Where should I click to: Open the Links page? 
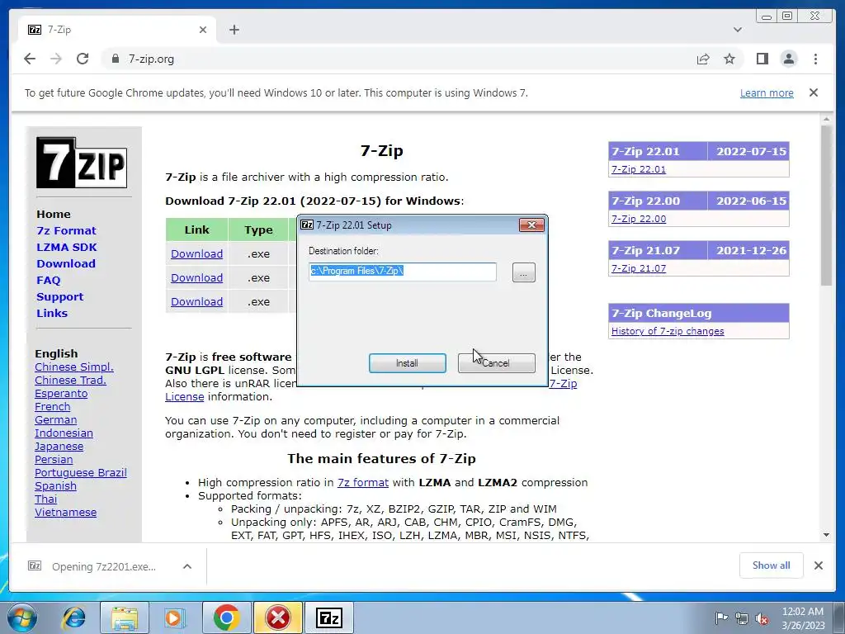click(x=52, y=313)
